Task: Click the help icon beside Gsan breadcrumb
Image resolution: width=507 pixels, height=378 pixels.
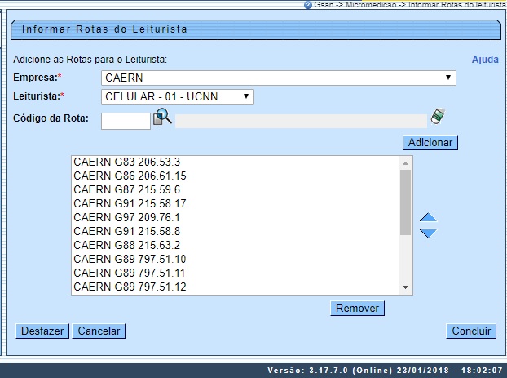Action: point(307,5)
